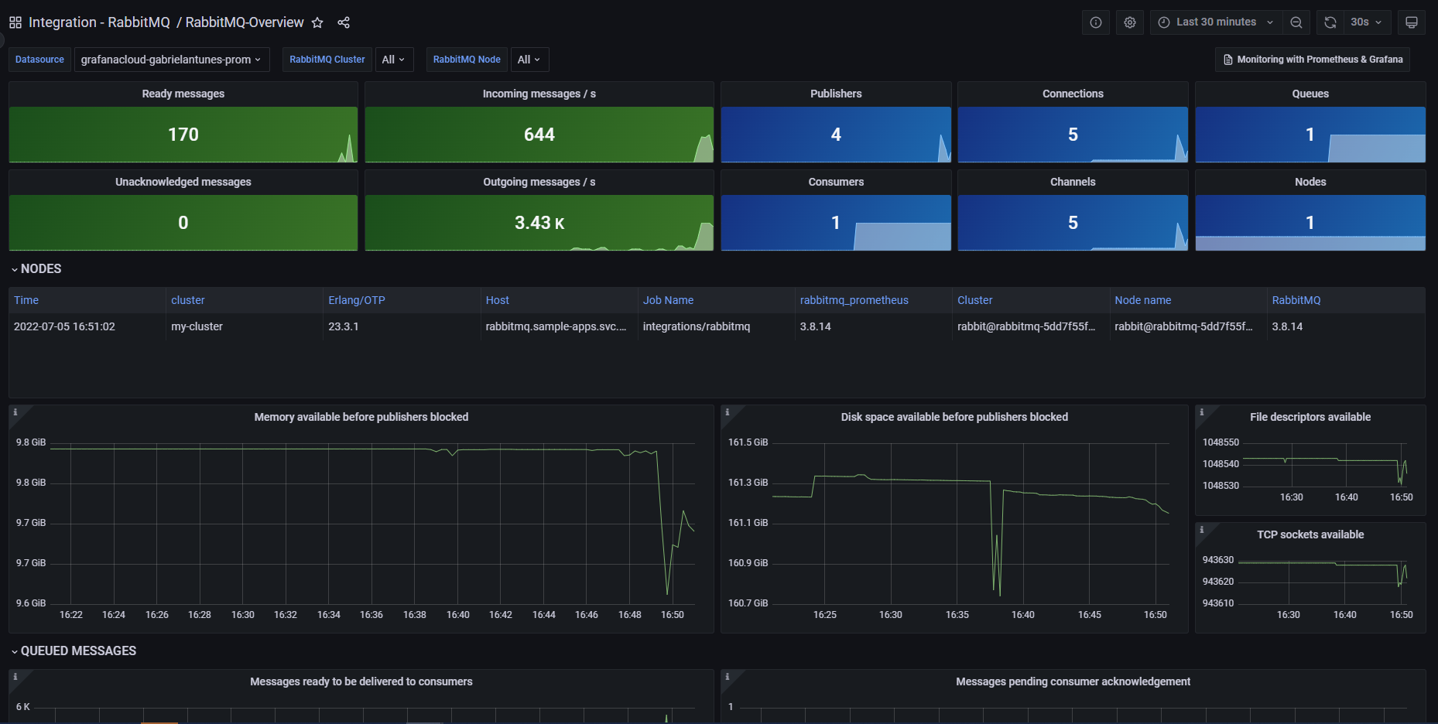The height and width of the screenshot is (724, 1438).
Task: Click the Ready messages panel title
Action: click(x=183, y=94)
